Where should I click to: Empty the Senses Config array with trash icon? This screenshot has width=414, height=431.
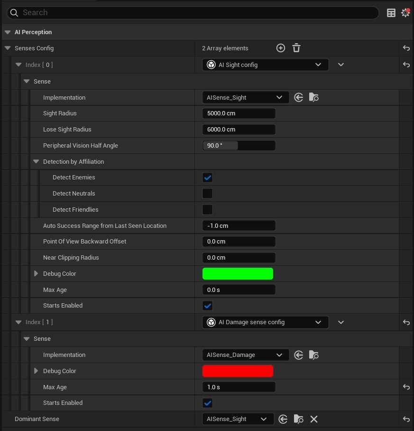[x=296, y=48]
